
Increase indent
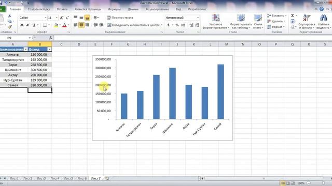pyautogui.click(x=102, y=25)
